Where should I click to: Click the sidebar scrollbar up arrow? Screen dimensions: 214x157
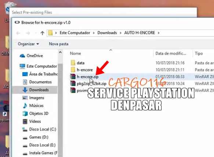[x=60, y=52]
